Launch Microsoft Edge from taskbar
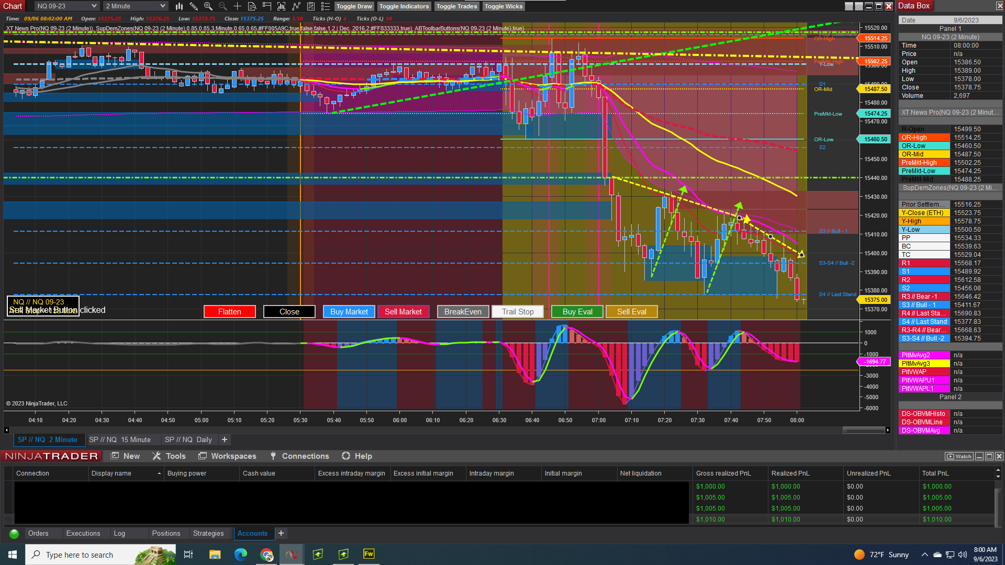The height and width of the screenshot is (565, 1005). [x=241, y=555]
